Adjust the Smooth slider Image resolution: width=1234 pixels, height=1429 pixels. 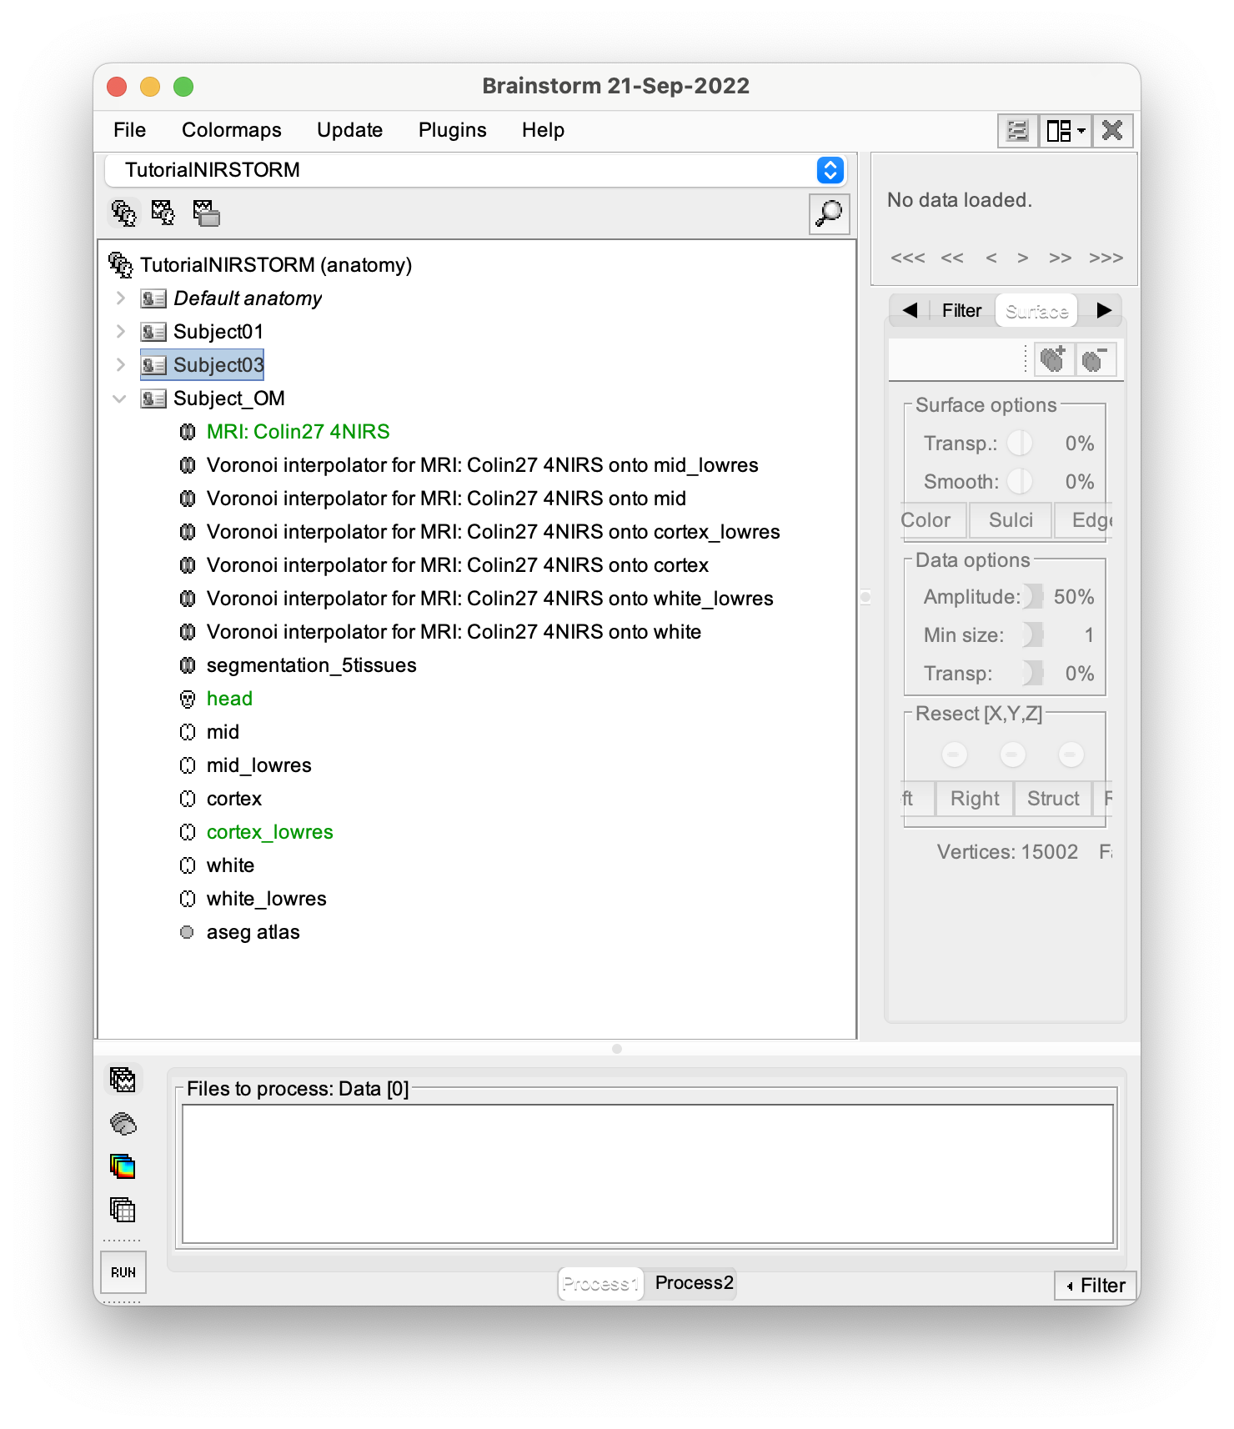1020,482
